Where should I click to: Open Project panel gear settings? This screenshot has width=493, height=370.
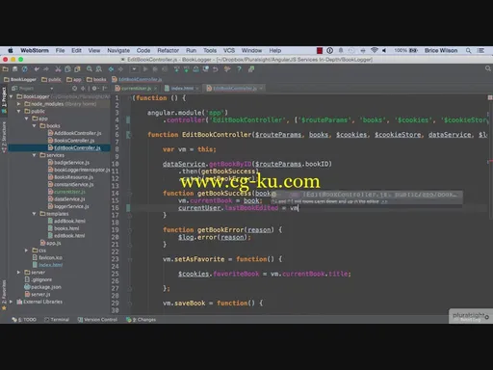coord(95,89)
